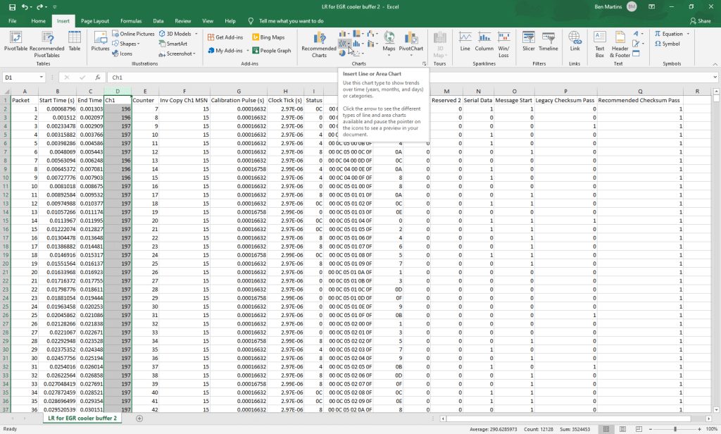
Task: Switch to Page Layout tab
Action: (x=95, y=20)
